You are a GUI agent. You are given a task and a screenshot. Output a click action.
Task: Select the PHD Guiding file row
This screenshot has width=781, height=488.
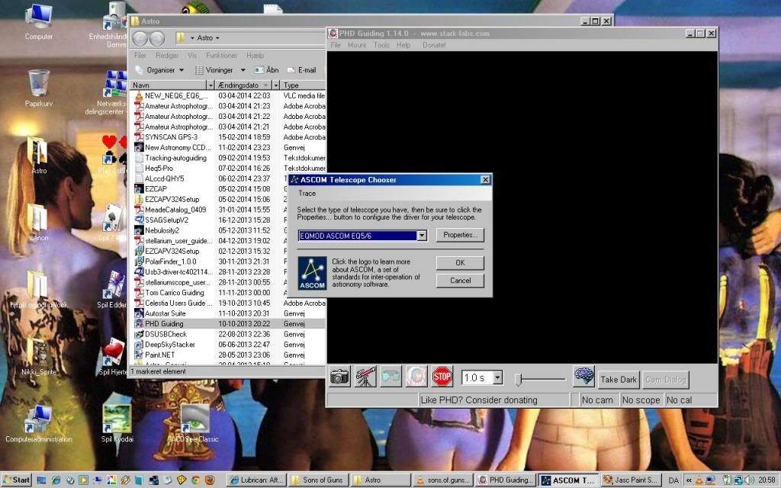229,323
